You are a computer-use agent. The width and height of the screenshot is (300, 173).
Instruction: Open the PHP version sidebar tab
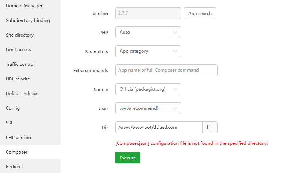pyautogui.click(x=18, y=138)
